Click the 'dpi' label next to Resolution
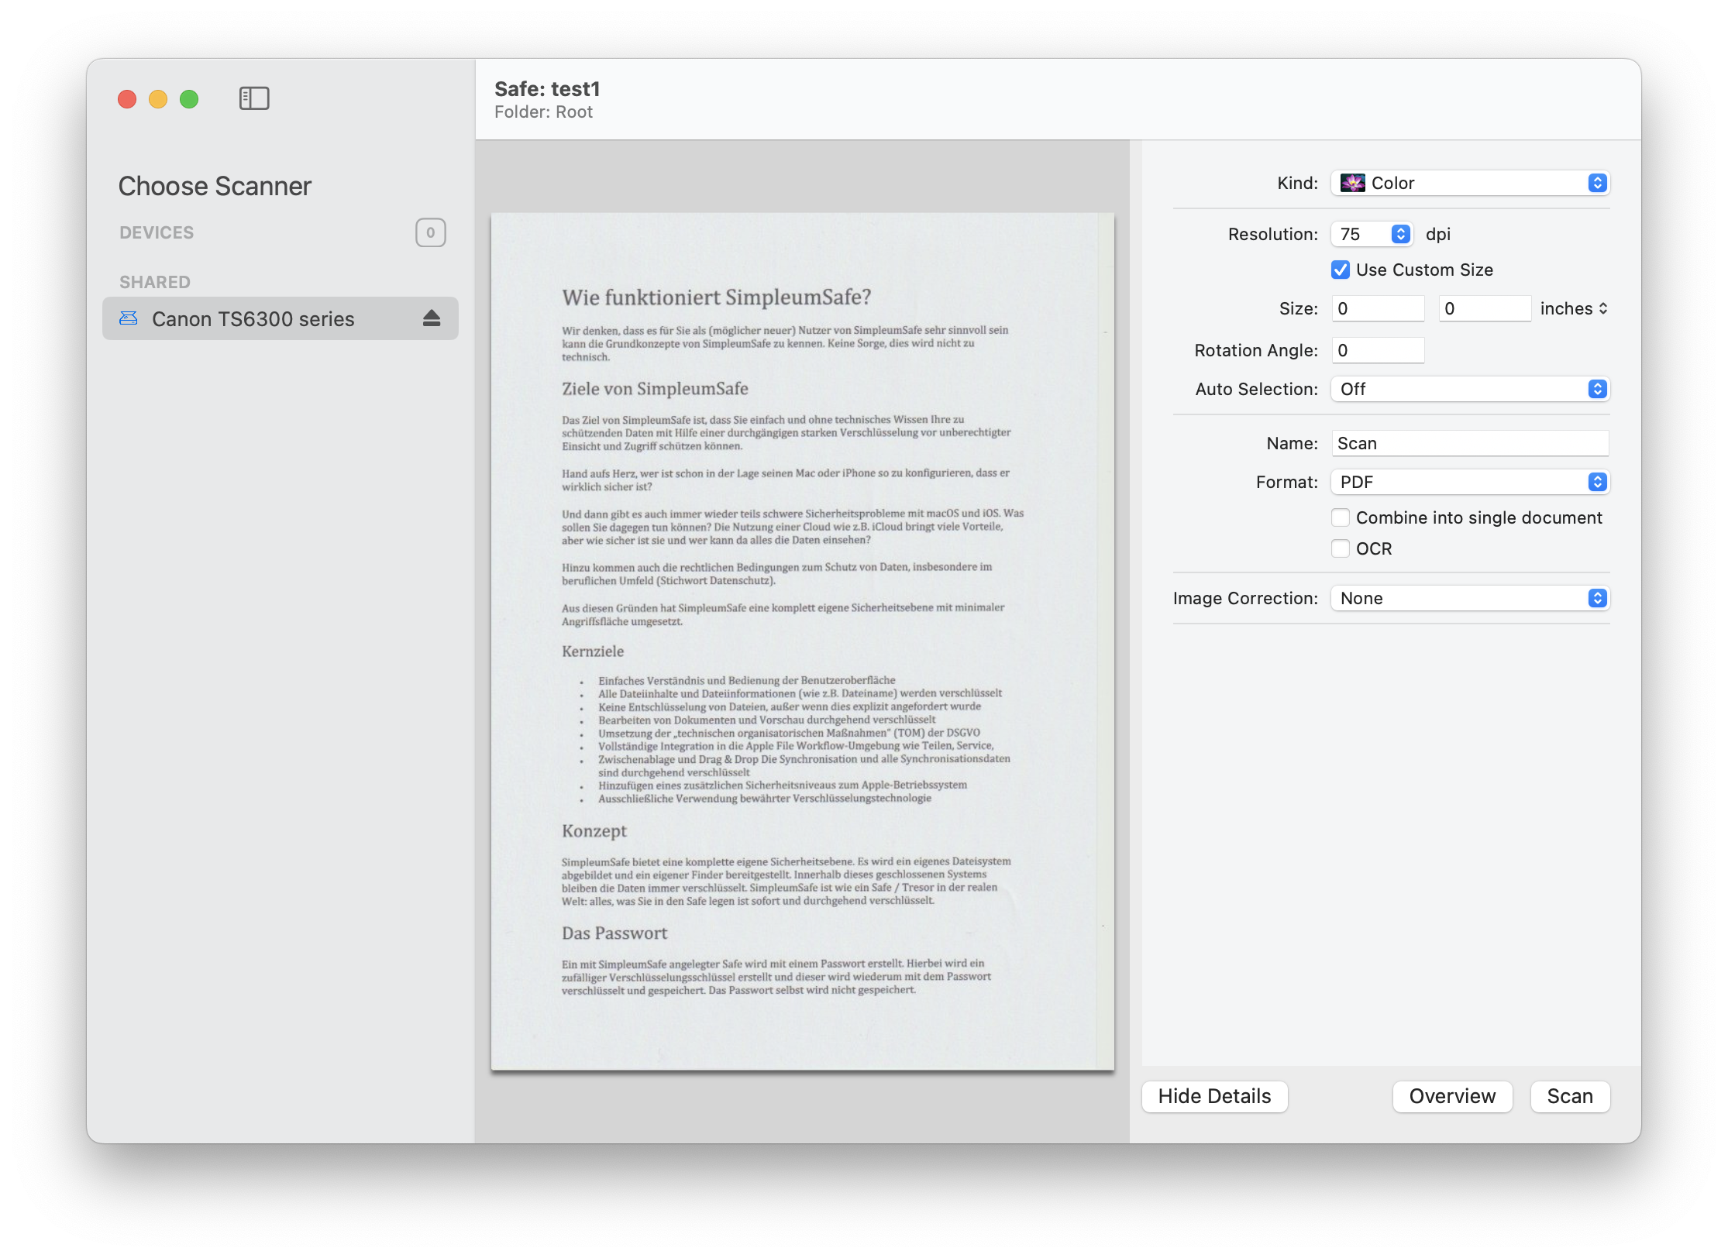This screenshot has height=1258, width=1728. point(1438,234)
